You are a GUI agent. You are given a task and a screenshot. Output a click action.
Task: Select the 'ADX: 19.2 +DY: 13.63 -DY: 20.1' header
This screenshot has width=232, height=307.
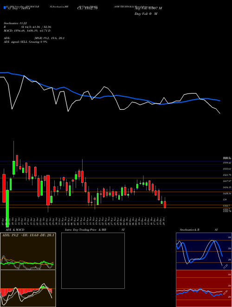[28, 235]
